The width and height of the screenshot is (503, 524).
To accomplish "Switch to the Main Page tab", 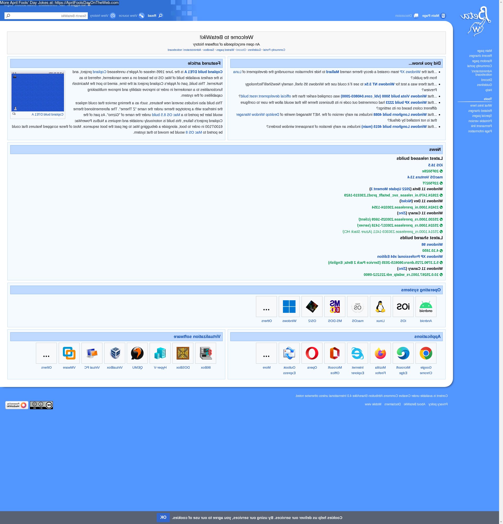I will click(434, 16).
